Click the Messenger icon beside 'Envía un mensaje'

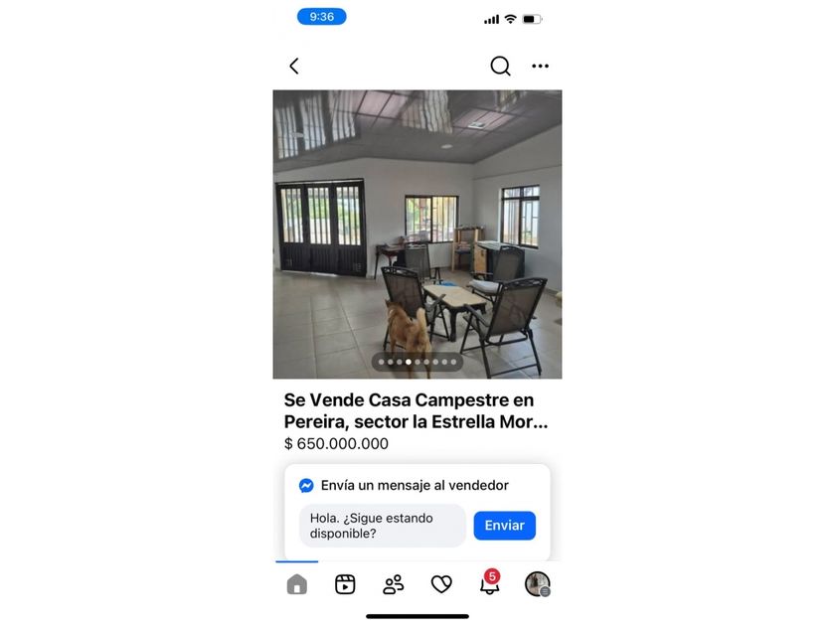pos(306,486)
